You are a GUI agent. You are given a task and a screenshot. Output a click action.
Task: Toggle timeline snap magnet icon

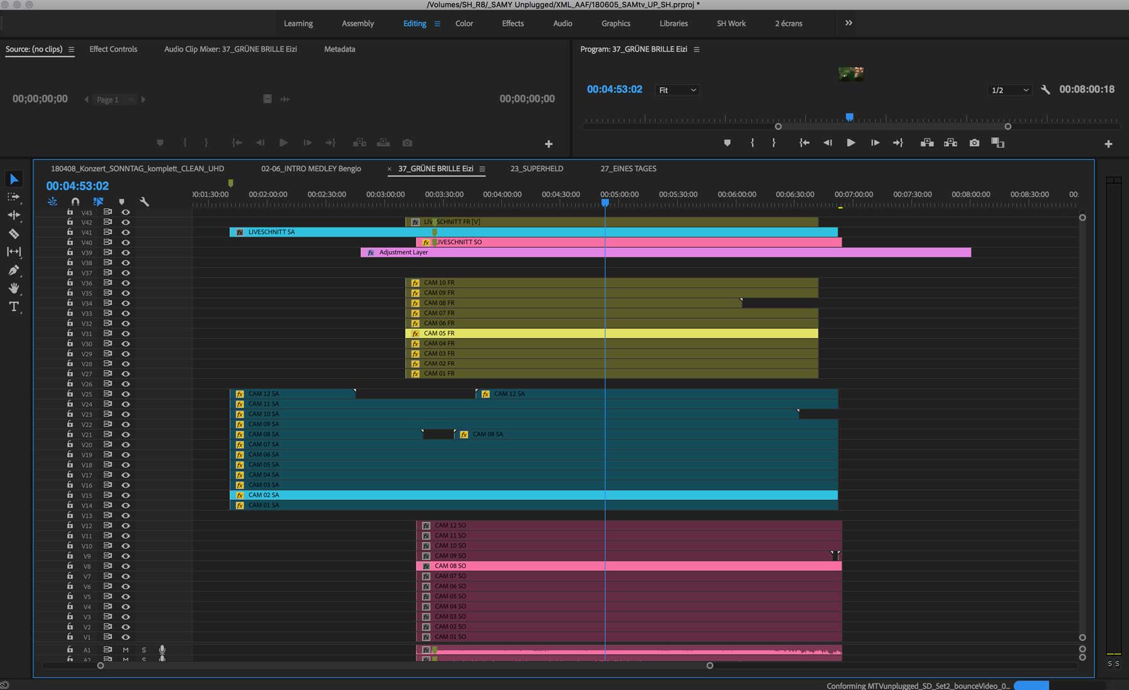[x=75, y=202]
